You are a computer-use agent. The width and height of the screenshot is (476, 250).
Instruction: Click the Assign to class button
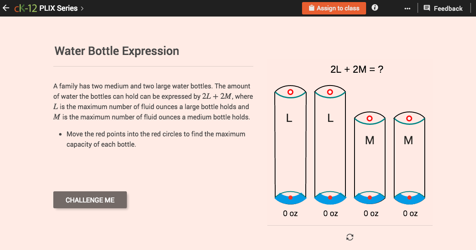[x=334, y=7]
